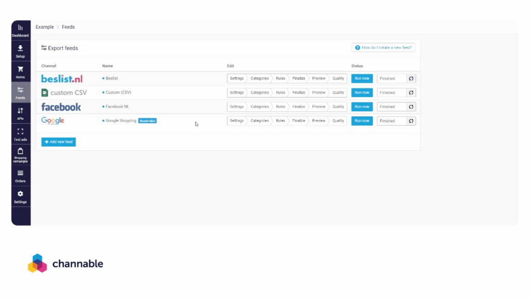Click the Status column header
Viewport: 530px width, 298px height.
(x=357, y=66)
